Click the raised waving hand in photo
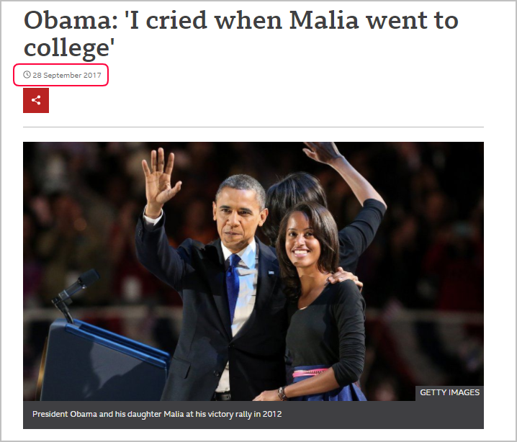 pyautogui.click(x=161, y=179)
